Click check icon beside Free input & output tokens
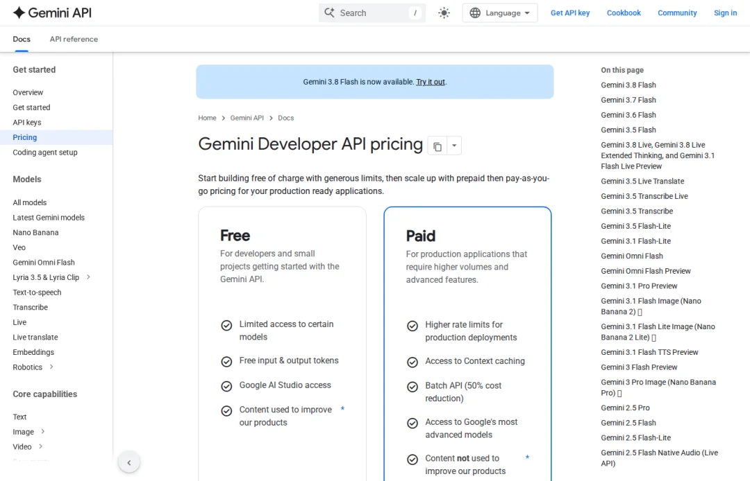This screenshot has height=481, width=750. click(x=226, y=362)
